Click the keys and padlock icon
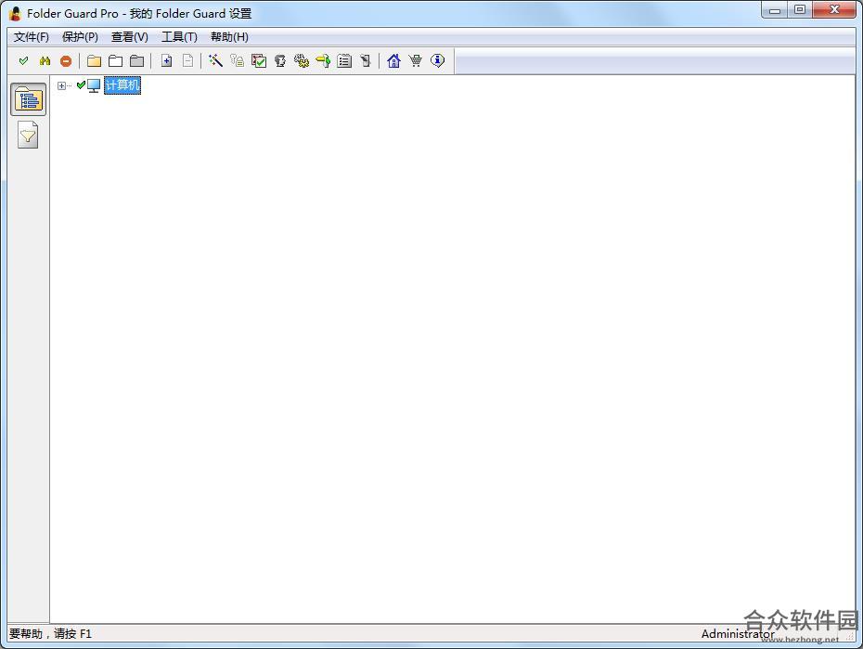The height and width of the screenshot is (649, 863). (238, 60)
